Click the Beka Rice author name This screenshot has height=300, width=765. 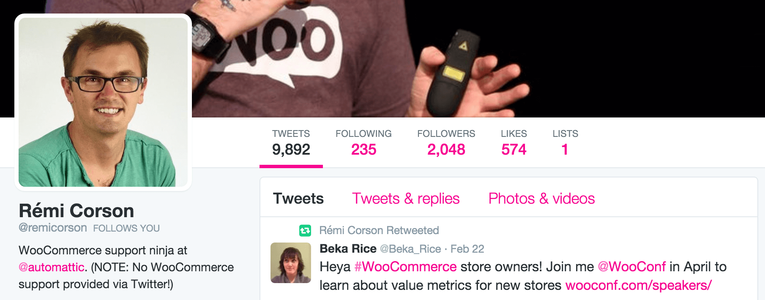tap(348, 248)
